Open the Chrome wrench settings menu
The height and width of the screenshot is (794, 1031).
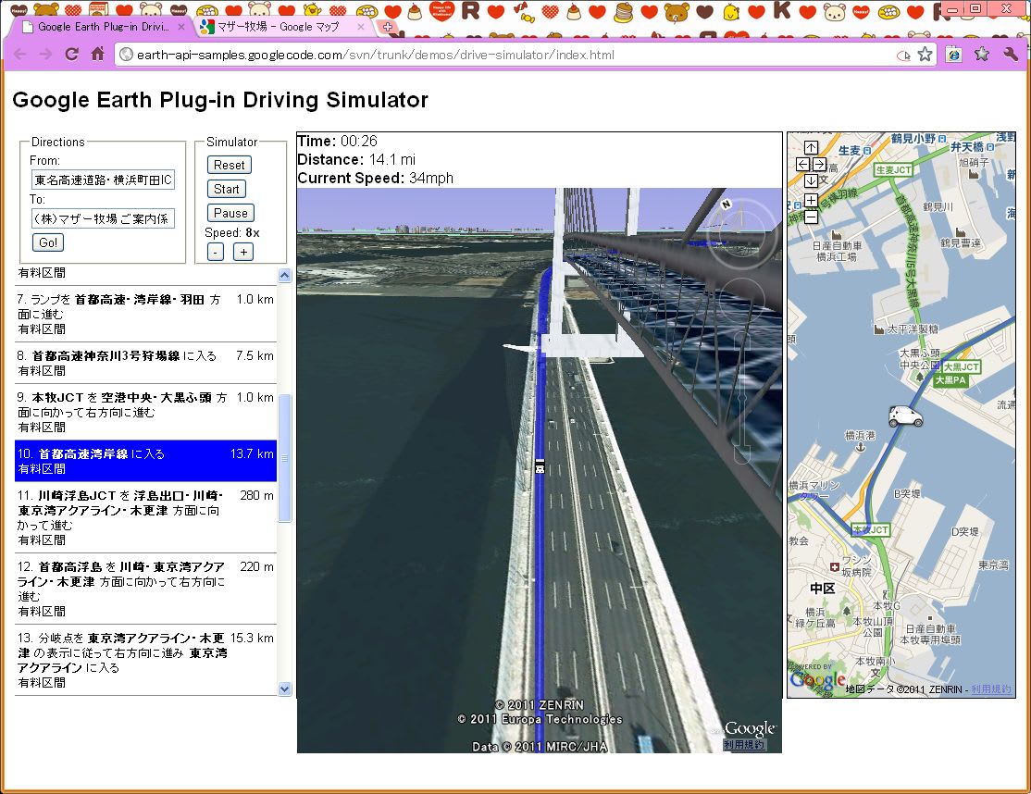[1011, 55]
